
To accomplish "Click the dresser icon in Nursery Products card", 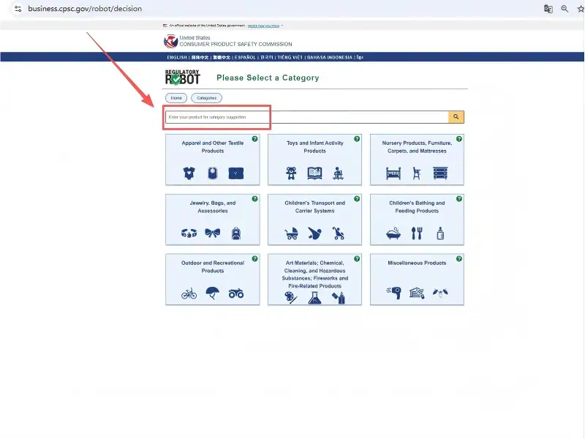I will coord(440,173).
